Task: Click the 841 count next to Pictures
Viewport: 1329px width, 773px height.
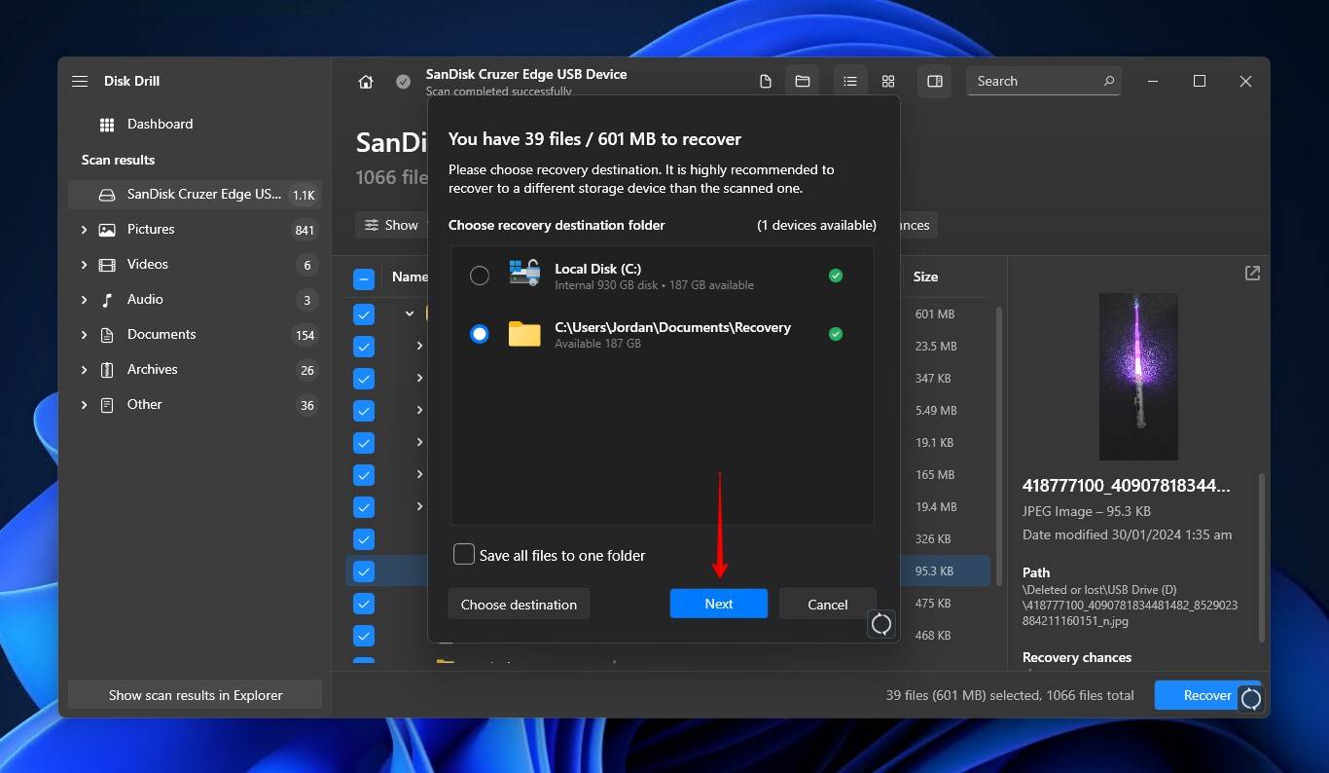Action: (305, 230)
